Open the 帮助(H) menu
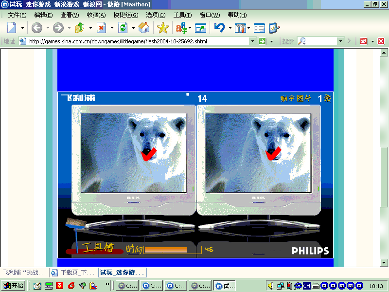Viewport: 389px width, 292px height. [237, 15]
